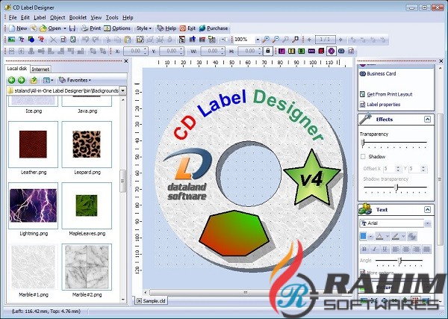Click the Select All objects icon
This screenshot has height=319, width=448.
(x=140, y=40)
